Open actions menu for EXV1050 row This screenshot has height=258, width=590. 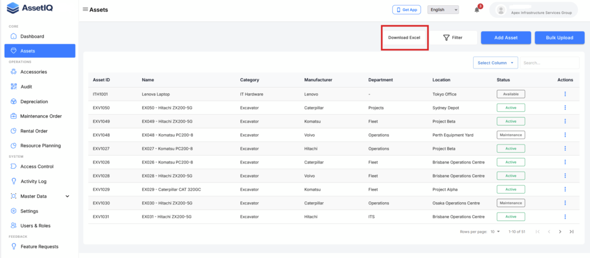[565, 108]
